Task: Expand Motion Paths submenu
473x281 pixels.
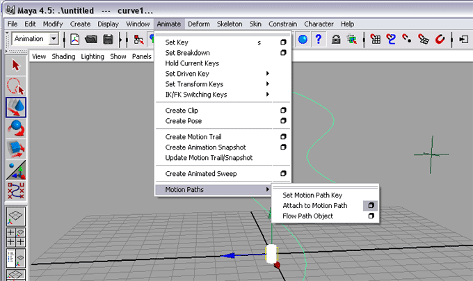Action: point(212,190)
